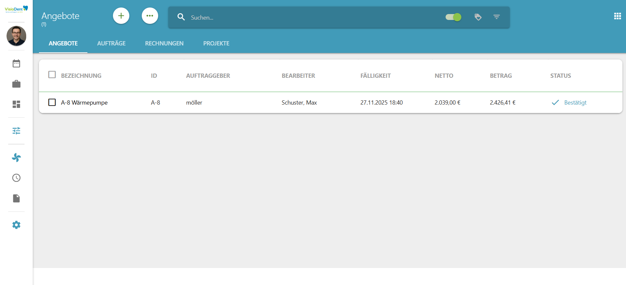Click the briefcase icon in sidebar
The height and width of the screenshot is (285, 626).
[16, 84]
